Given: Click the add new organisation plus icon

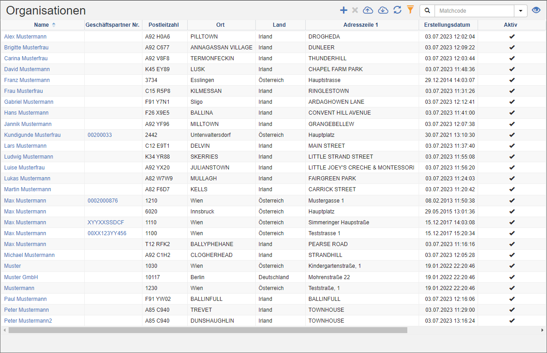Looking at the screenshot, I should click(343, 10).
